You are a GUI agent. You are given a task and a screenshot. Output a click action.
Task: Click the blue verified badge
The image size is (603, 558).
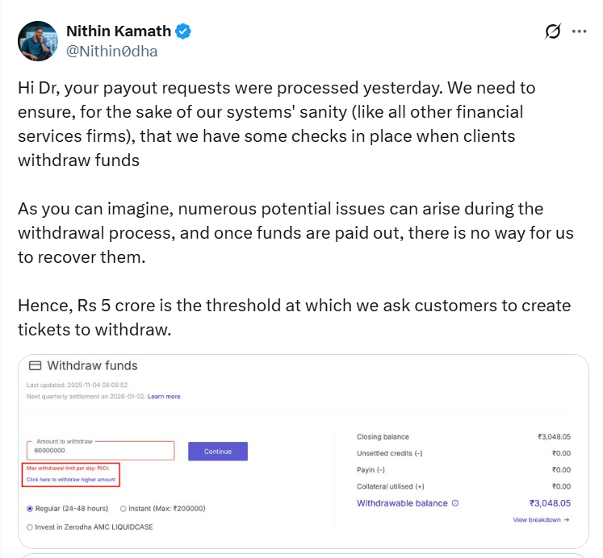point(184,31)
